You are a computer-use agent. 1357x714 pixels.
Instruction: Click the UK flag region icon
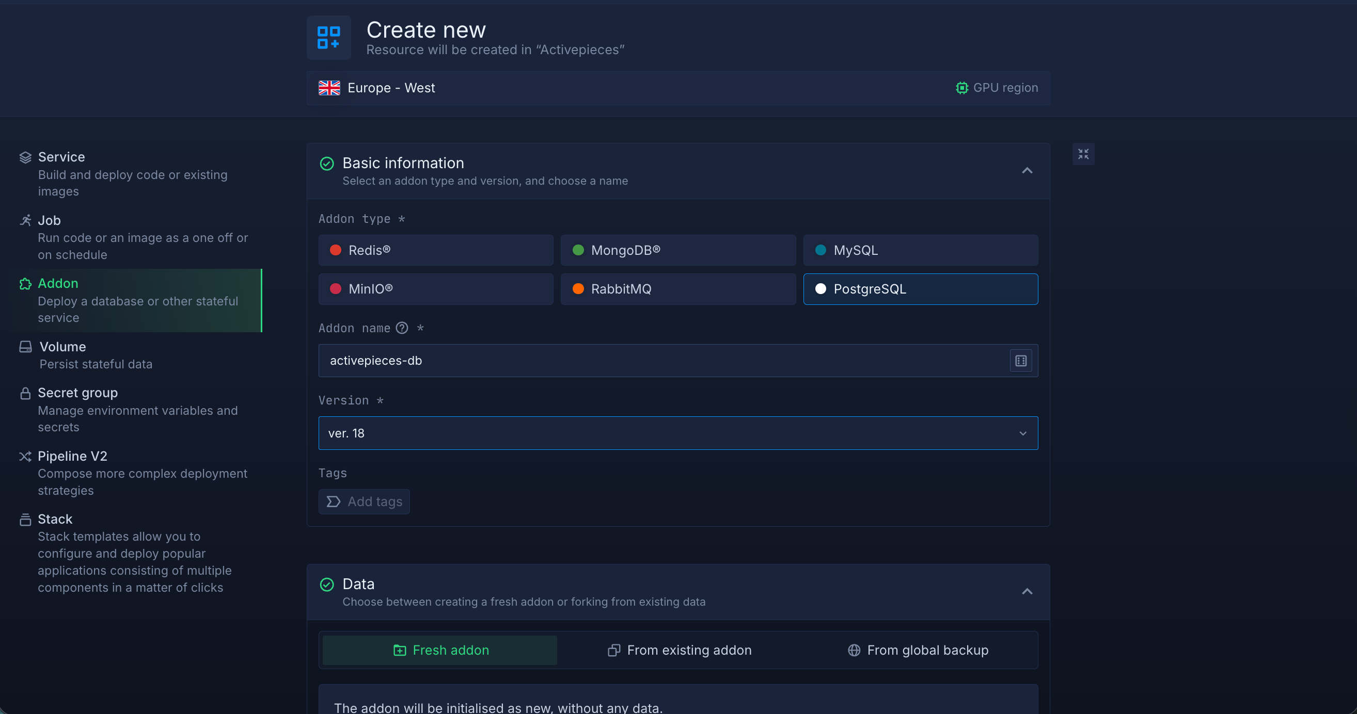[329, 88]
